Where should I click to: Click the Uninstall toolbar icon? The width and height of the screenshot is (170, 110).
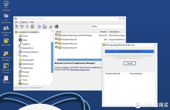tap(22, 26)
